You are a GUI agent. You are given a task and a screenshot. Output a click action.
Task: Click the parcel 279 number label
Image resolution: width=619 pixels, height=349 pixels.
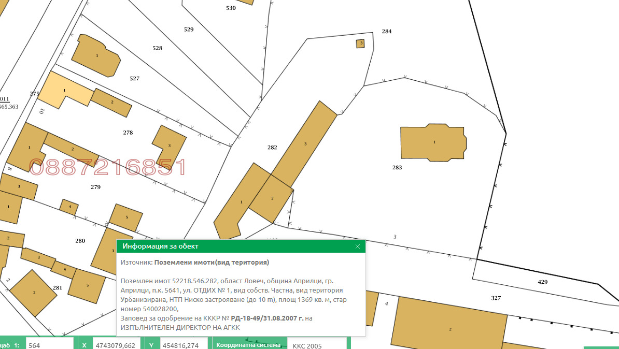click(95, 187)
